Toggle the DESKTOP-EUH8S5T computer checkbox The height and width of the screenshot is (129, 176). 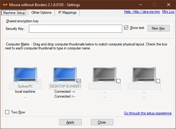[79, 81]
